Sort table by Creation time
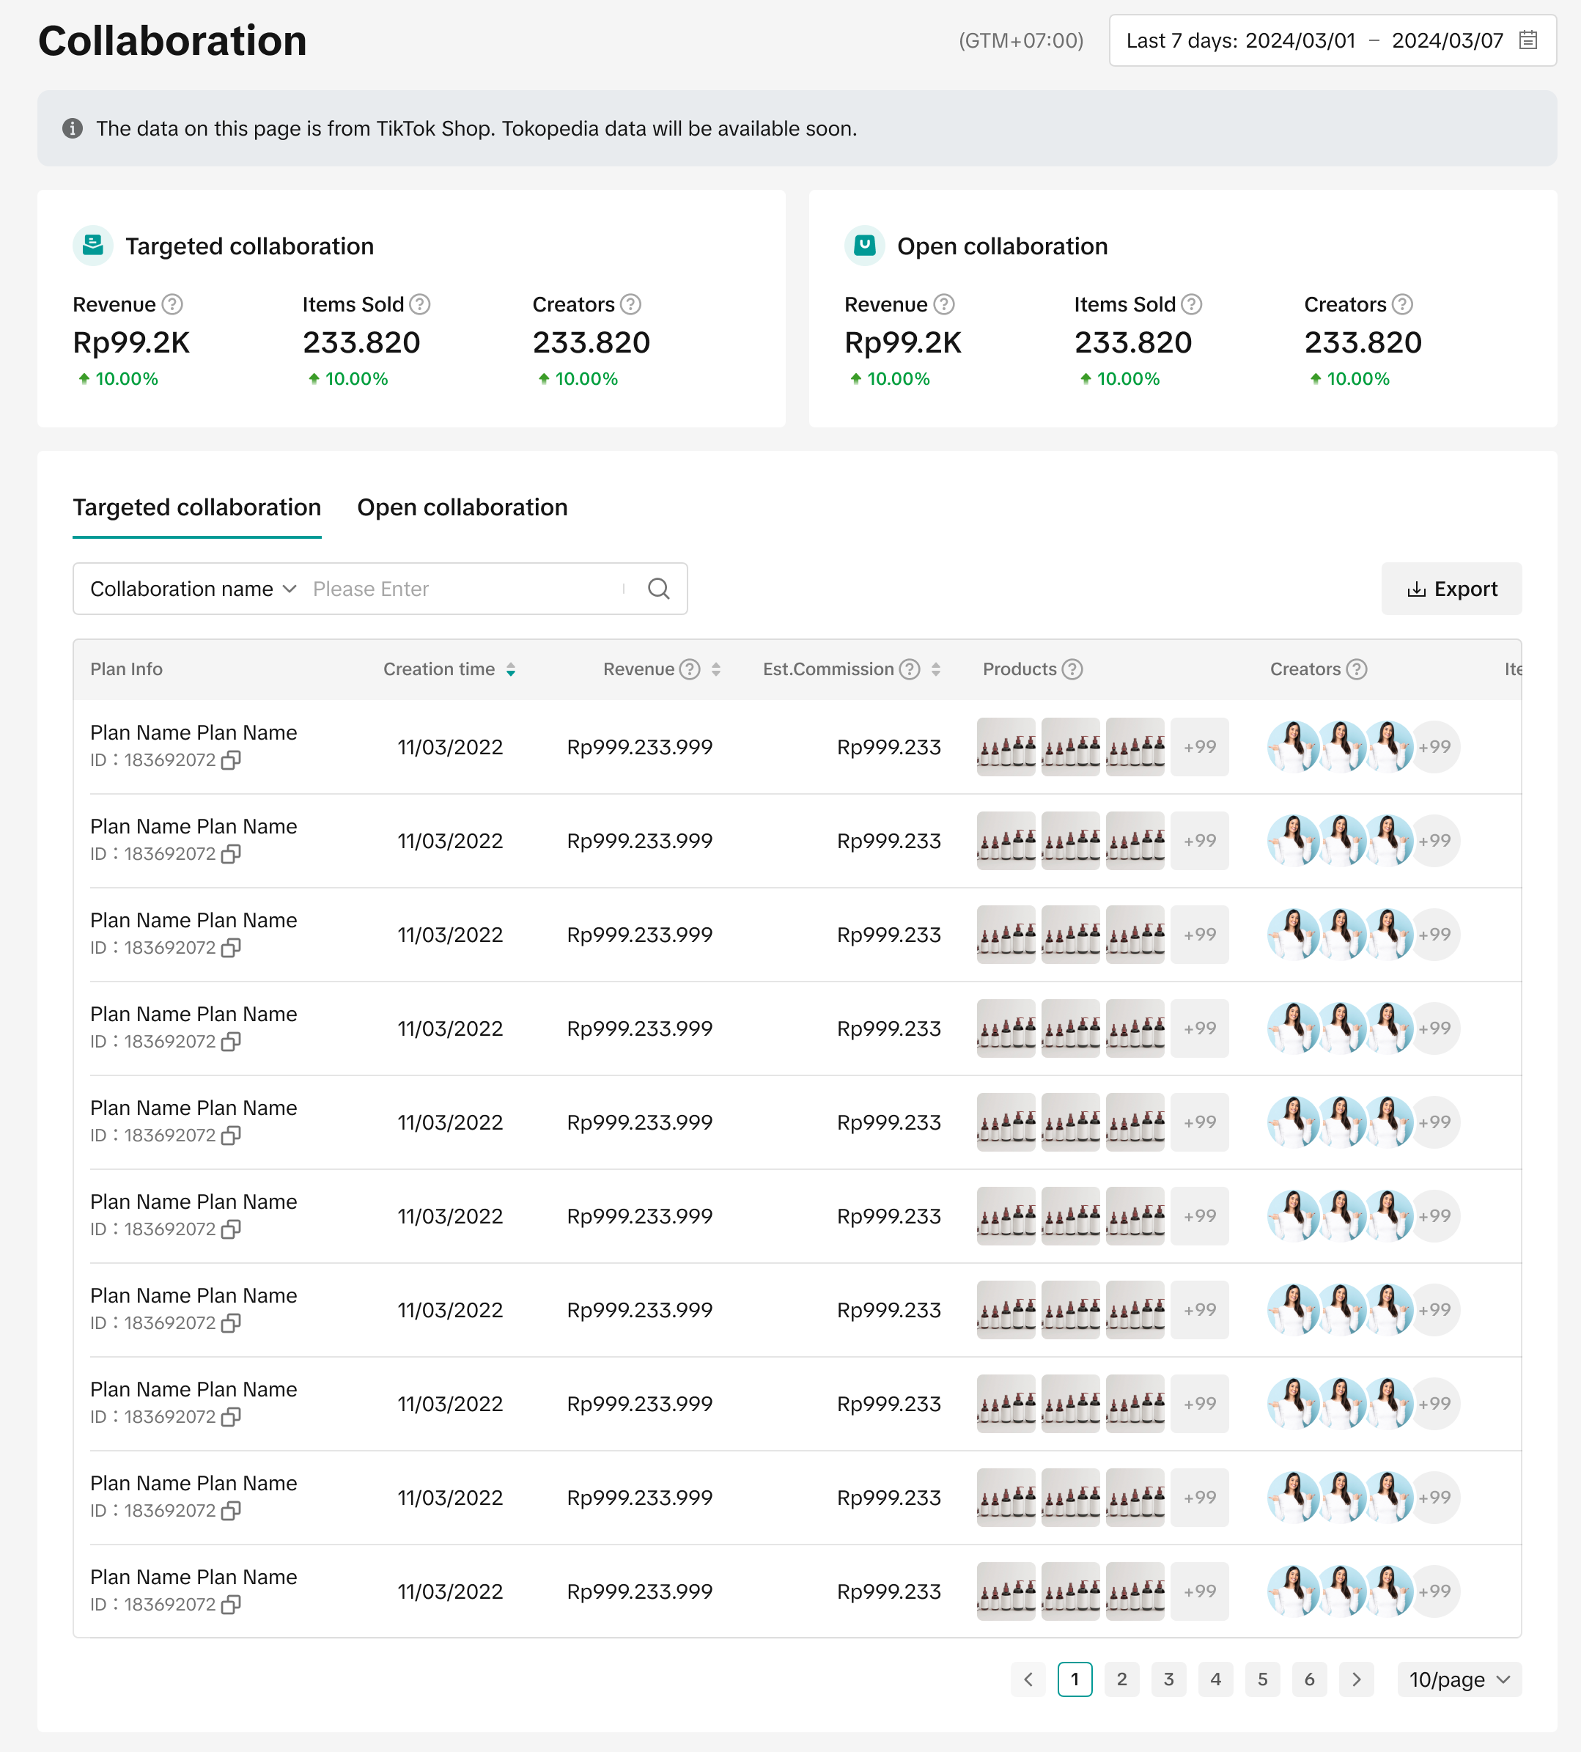The width and height of the screenshot is (1581, 1752). [511, 669]
